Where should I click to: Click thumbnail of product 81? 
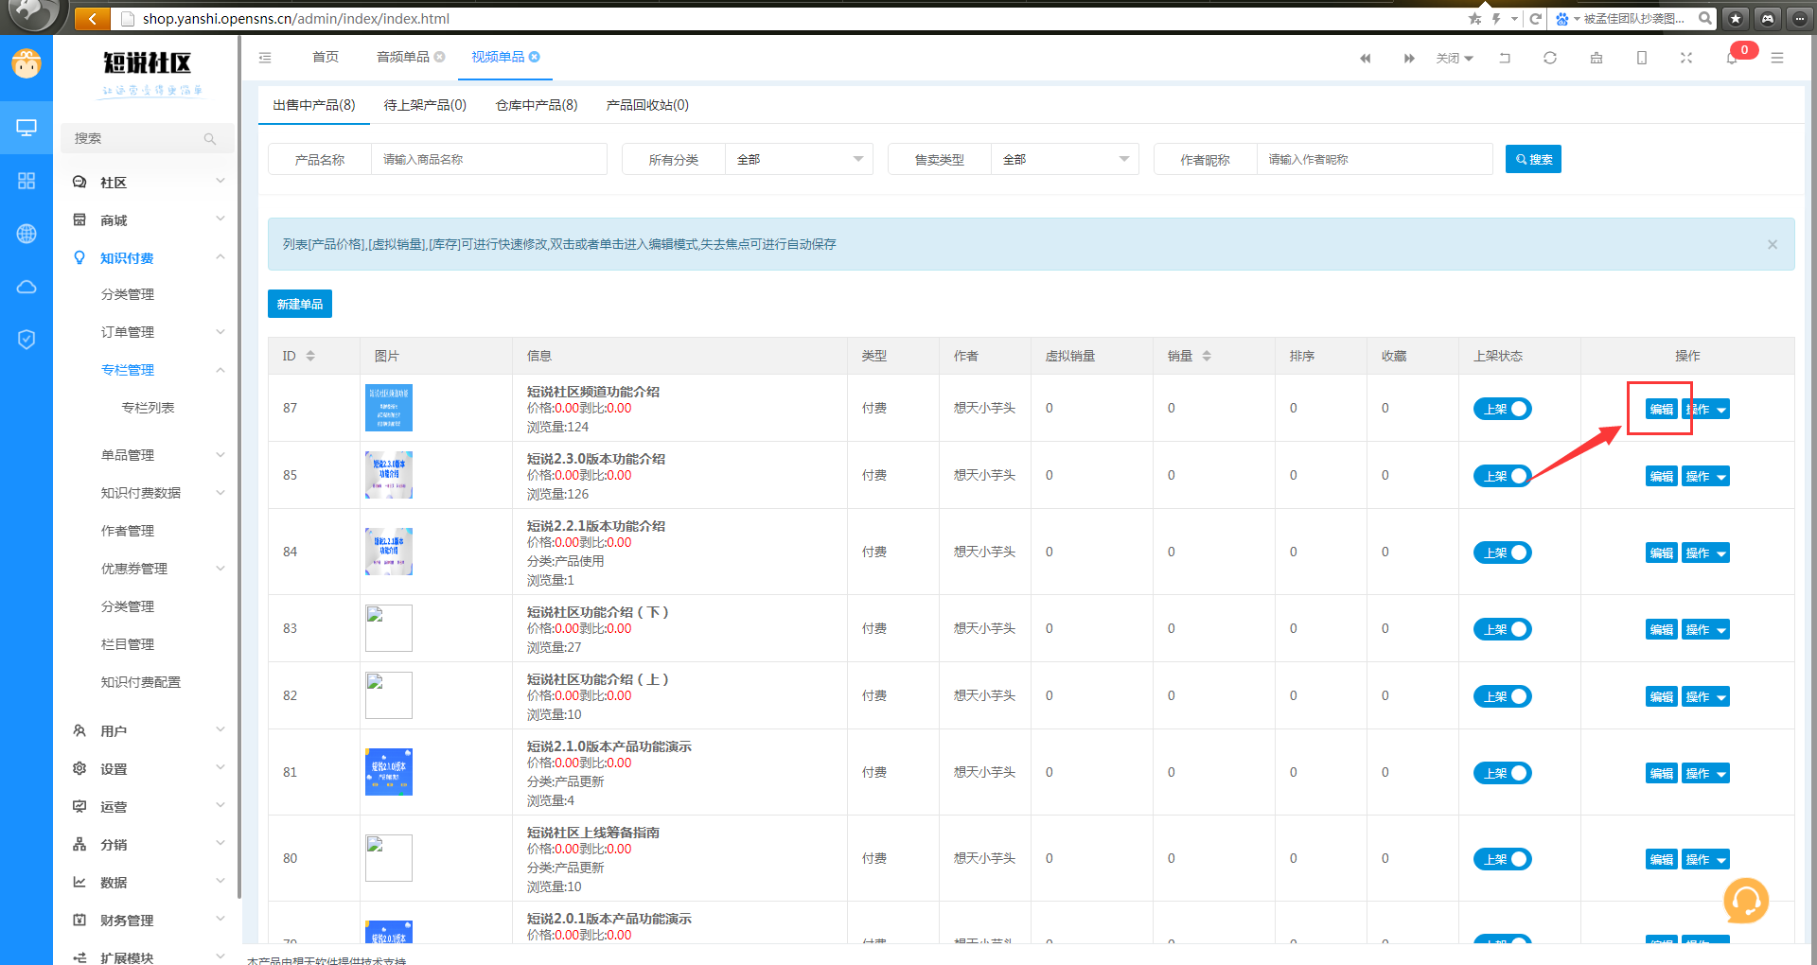coord(389,772)
